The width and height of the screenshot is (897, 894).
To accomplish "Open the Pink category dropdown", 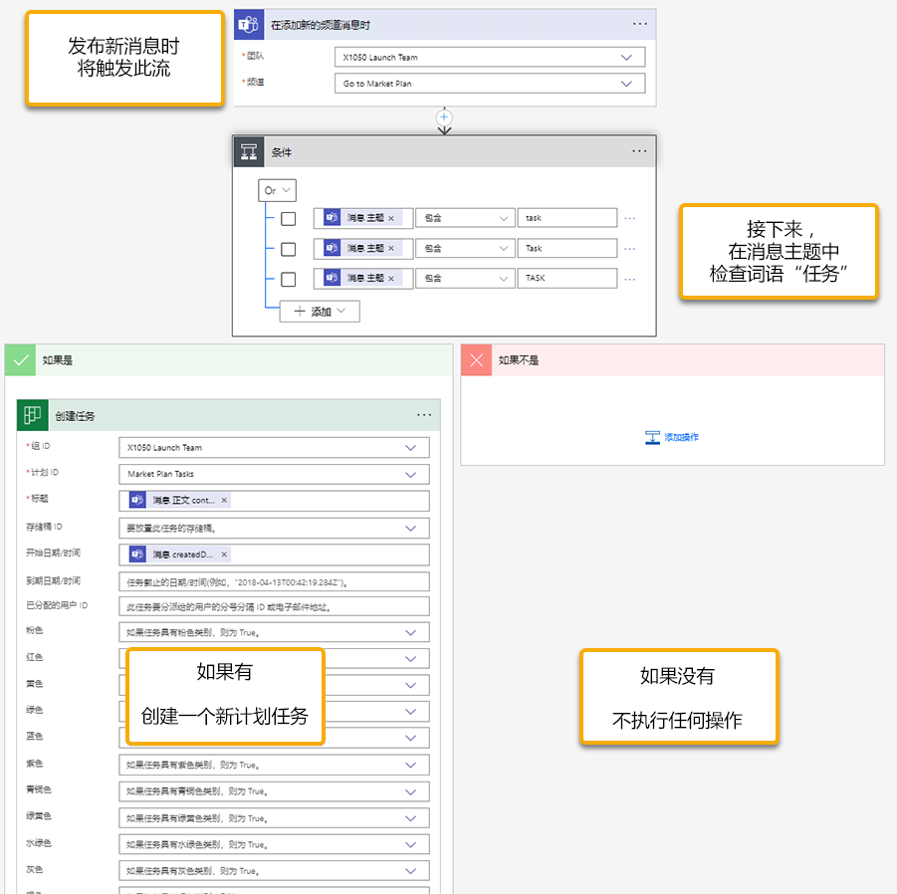I will point(274,632).
